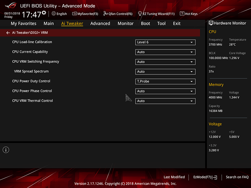Select CPU Current Capability label

tap(30, 52)
